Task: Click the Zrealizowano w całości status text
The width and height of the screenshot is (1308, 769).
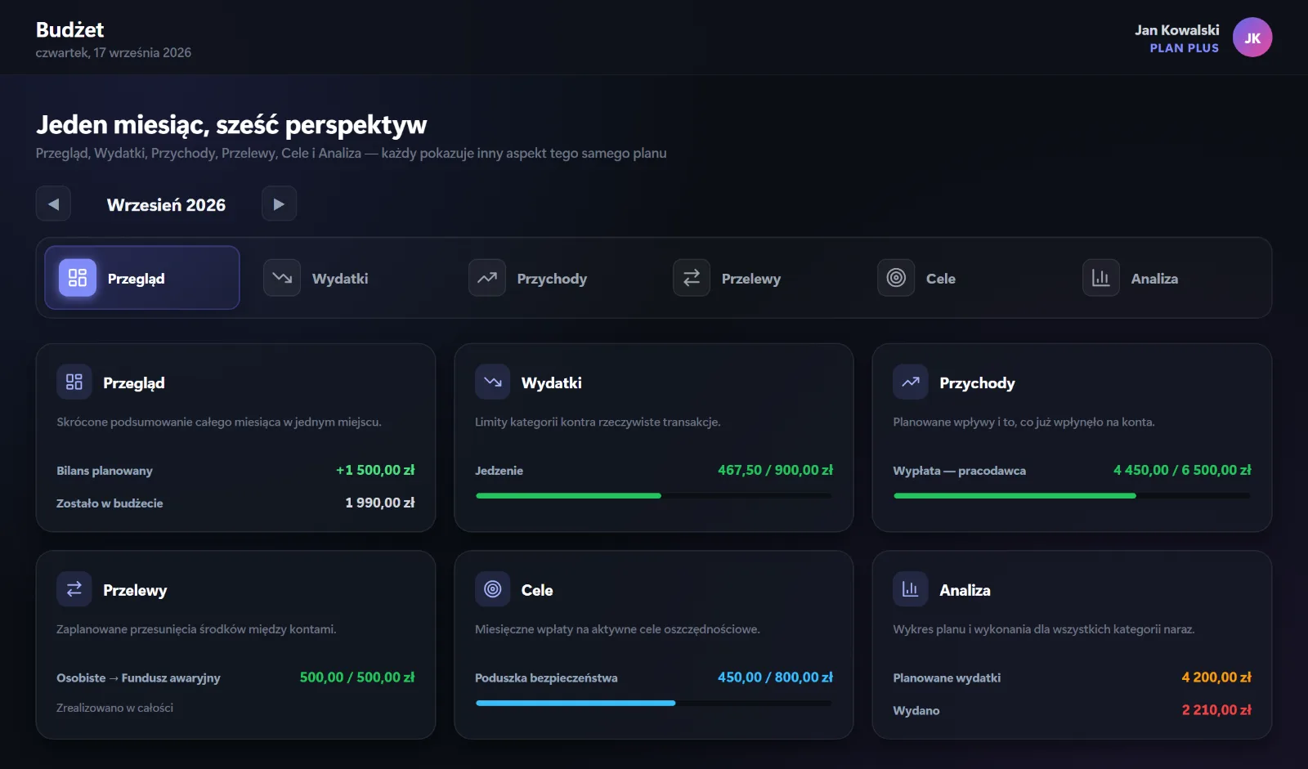Action: pos(114,708)
